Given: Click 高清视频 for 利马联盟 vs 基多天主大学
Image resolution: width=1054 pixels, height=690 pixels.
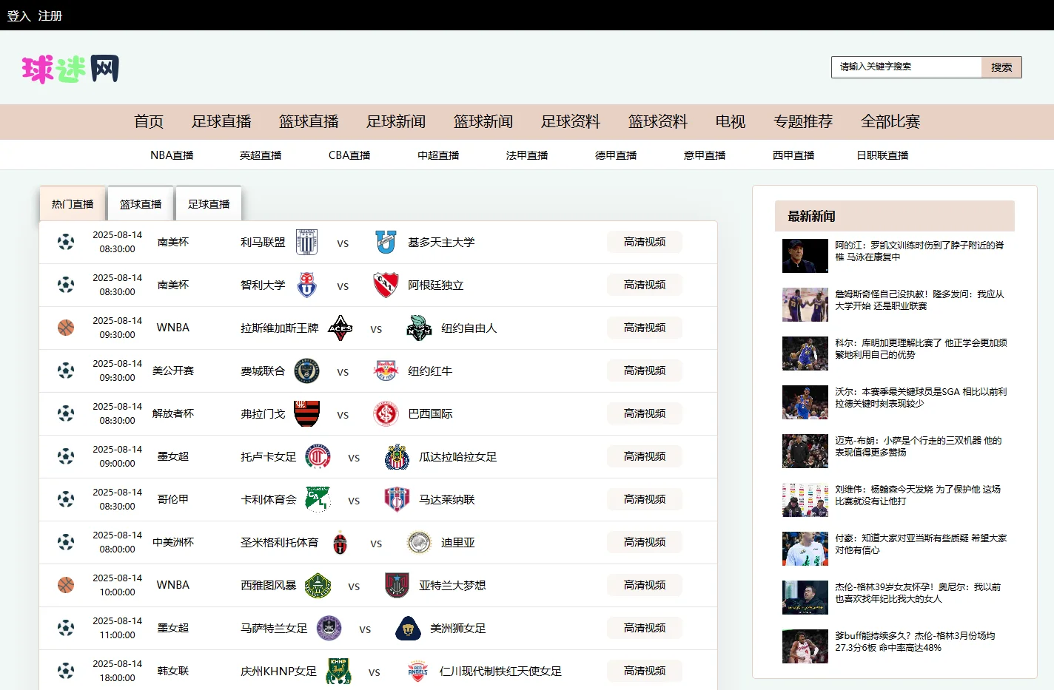Looking at the screenshot, I should coord(645,242).
